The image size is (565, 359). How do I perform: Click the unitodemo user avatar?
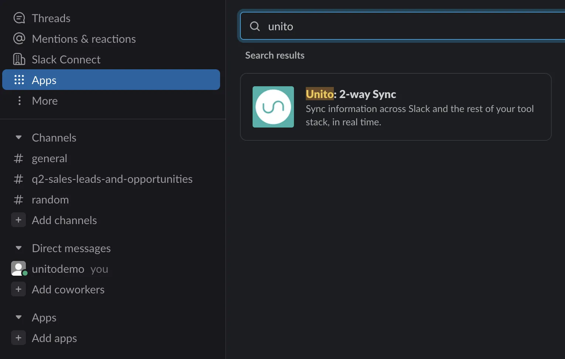[18, 269]
